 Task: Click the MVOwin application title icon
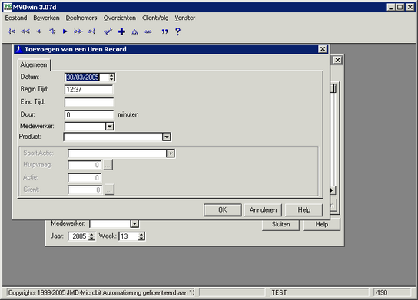click(8, 7)
